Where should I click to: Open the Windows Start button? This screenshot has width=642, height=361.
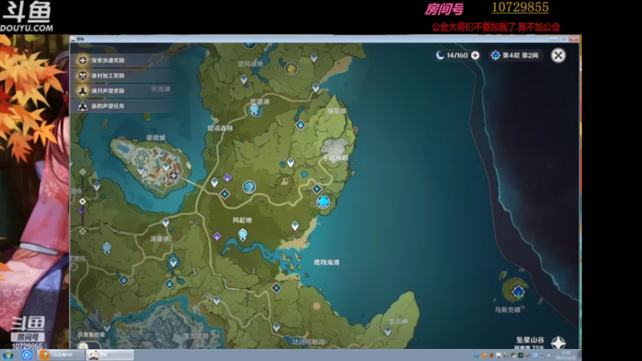8,355
